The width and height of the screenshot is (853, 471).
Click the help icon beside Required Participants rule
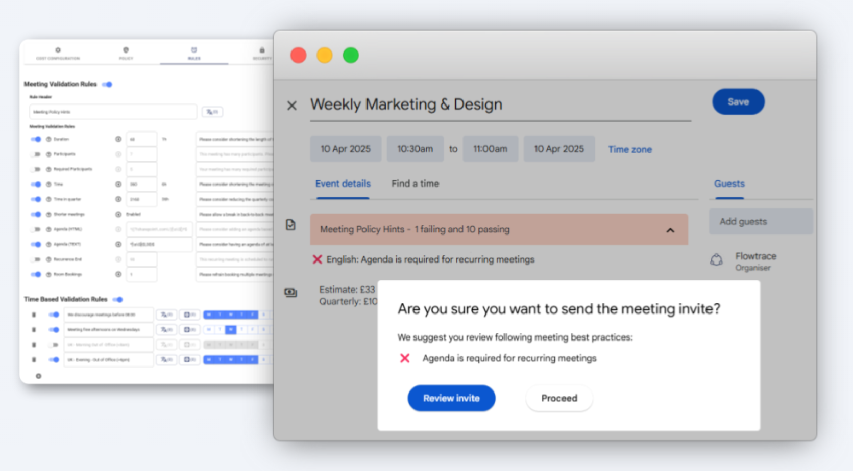click(x=49, y=169)
